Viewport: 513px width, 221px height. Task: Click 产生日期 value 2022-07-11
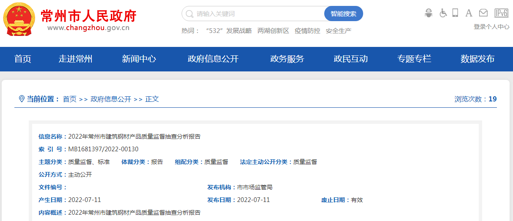(85, 200)
